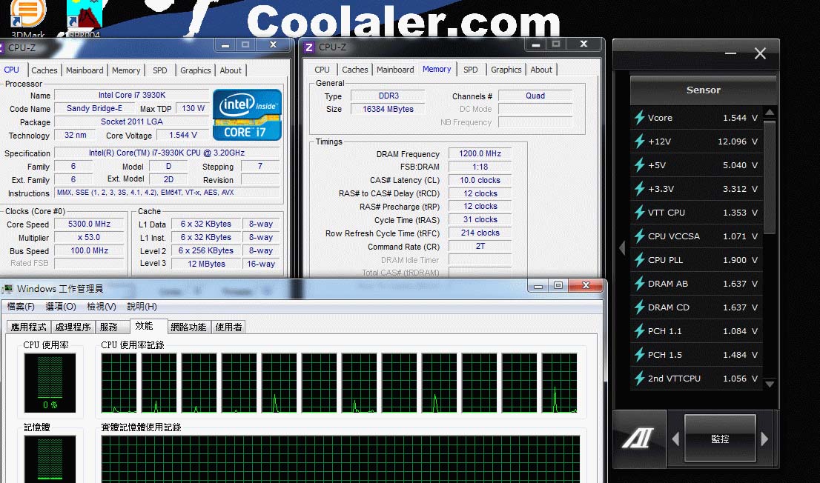820x483 pixels.
Task: Click the lightning icon beside DRAM CD
Action: pos(639,307)
